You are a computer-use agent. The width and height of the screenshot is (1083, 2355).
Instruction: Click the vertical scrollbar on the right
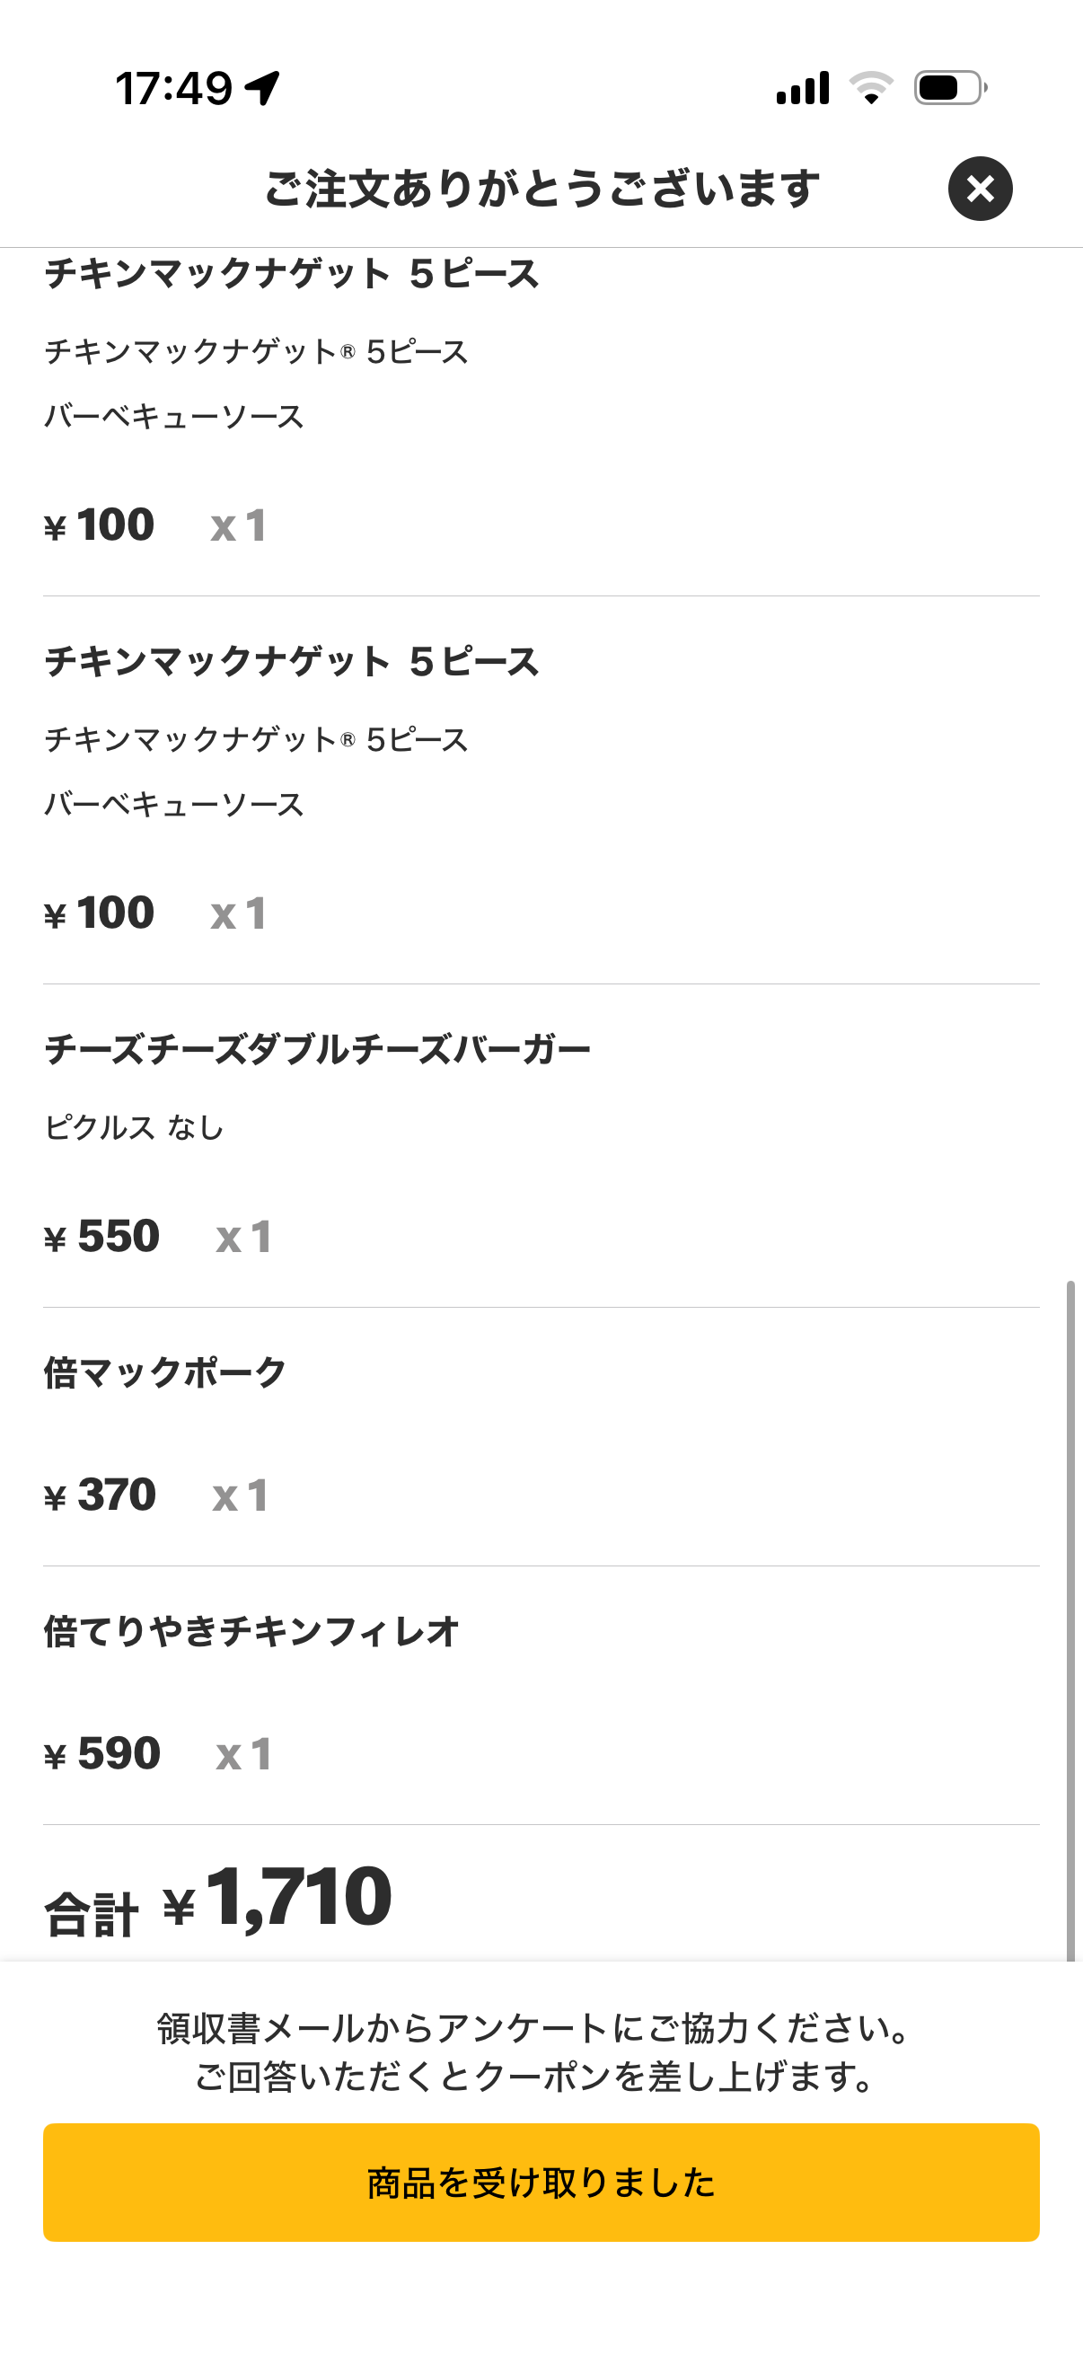point(1070,1619)
